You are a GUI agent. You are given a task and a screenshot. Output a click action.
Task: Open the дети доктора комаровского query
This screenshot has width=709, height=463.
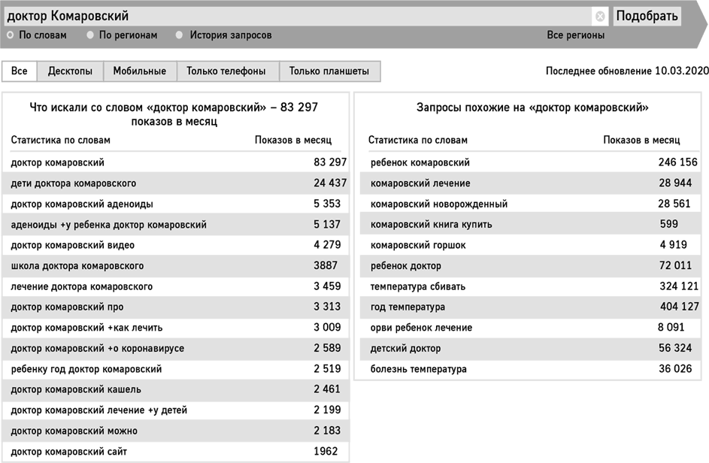coord(74,183)
